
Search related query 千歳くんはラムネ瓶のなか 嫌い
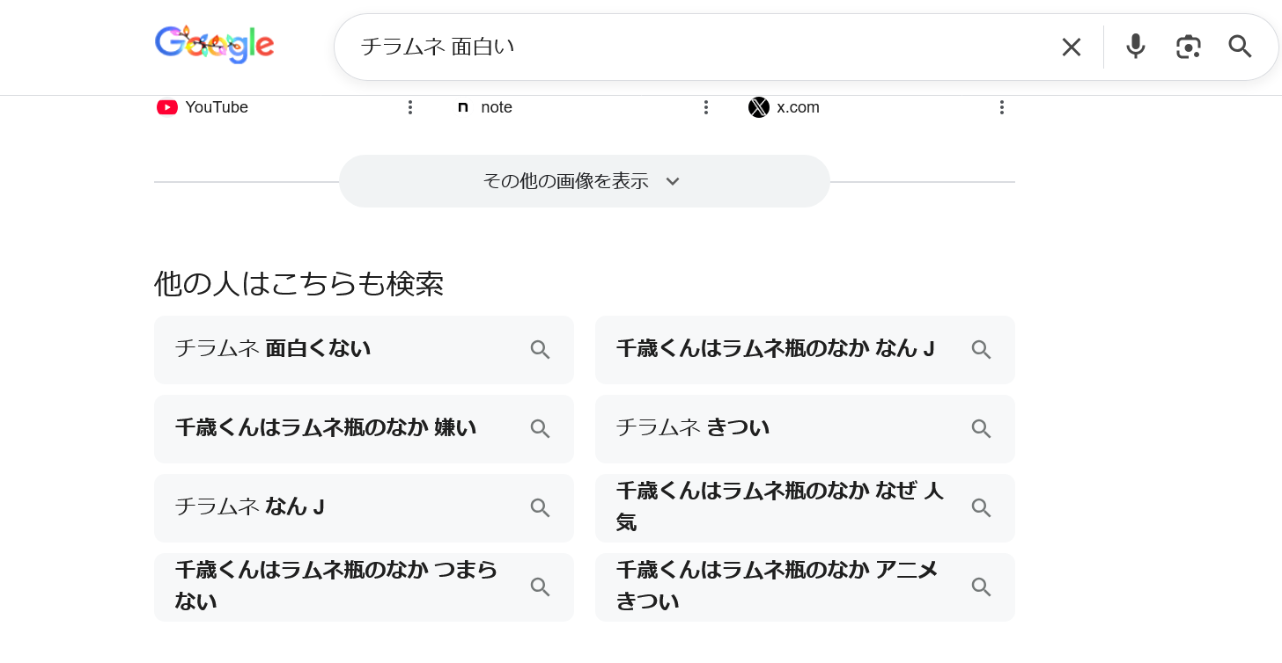pyautogui.click(x=363, y=428)
